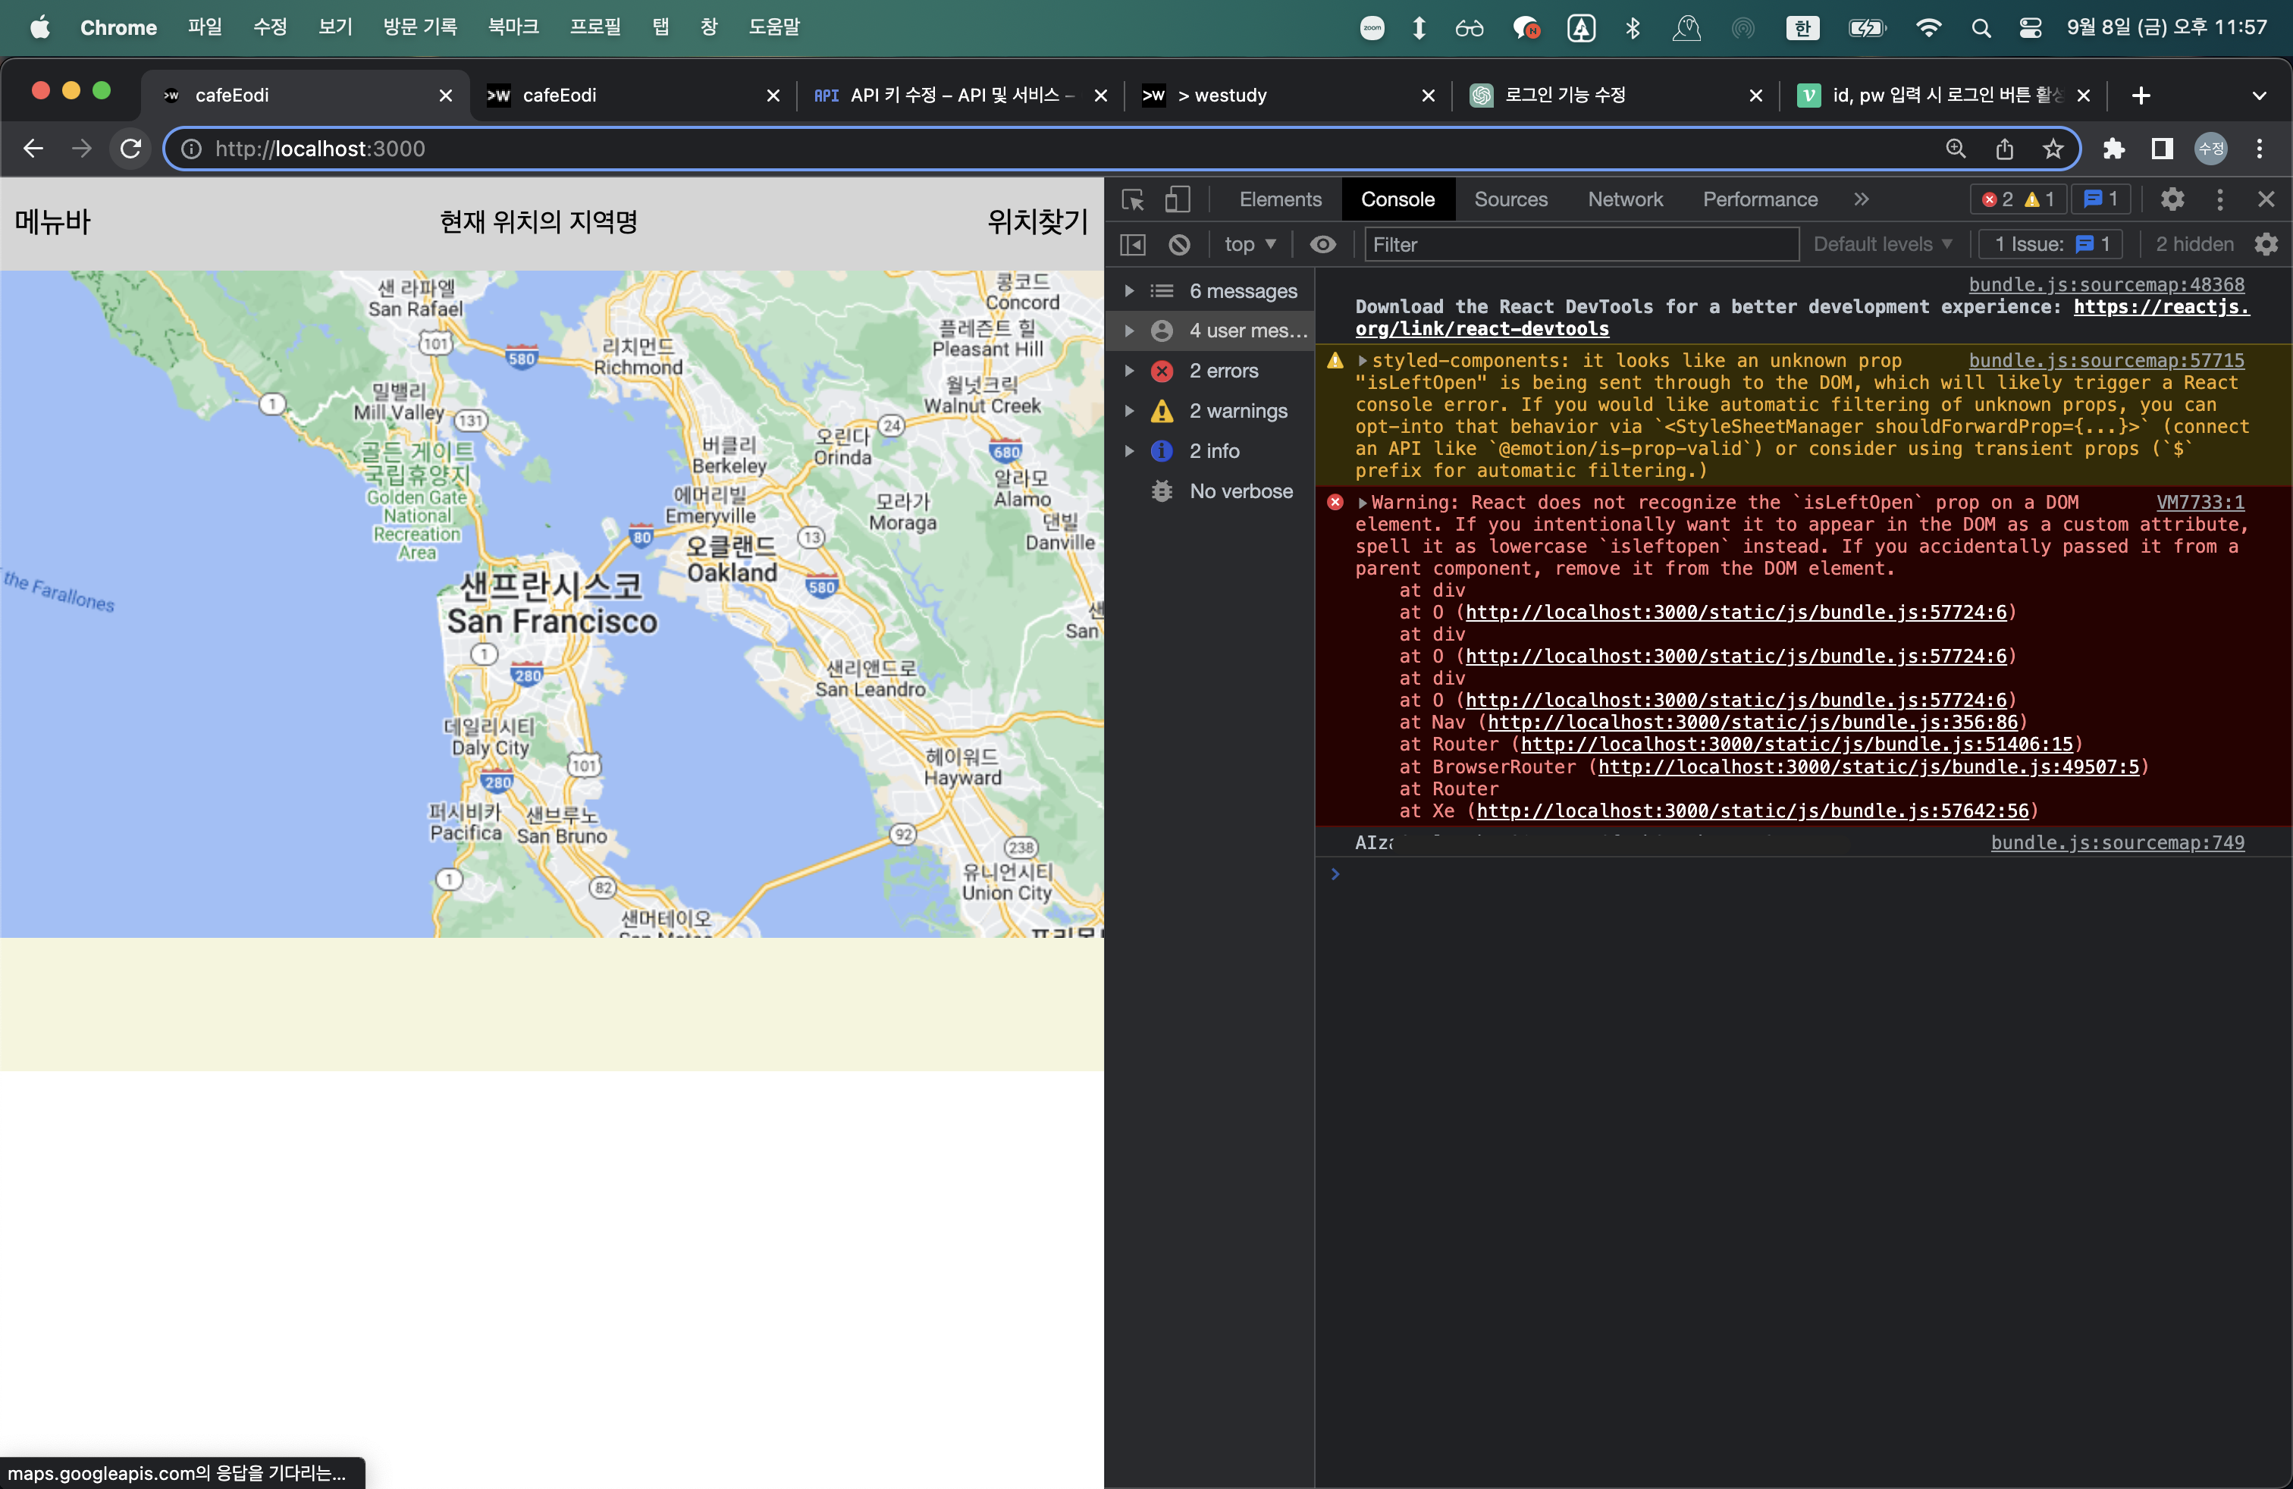Expand the styled-components warning message
The height and width of the screenshot is (1489, 2293).
(x=1363, y=361)
